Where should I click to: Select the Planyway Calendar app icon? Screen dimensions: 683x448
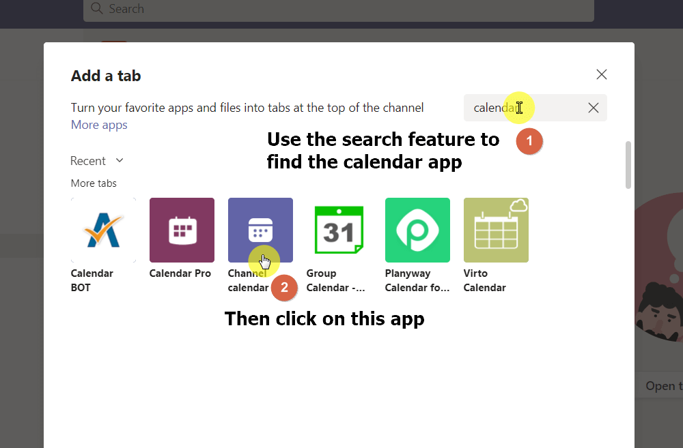tap(417, 230)
